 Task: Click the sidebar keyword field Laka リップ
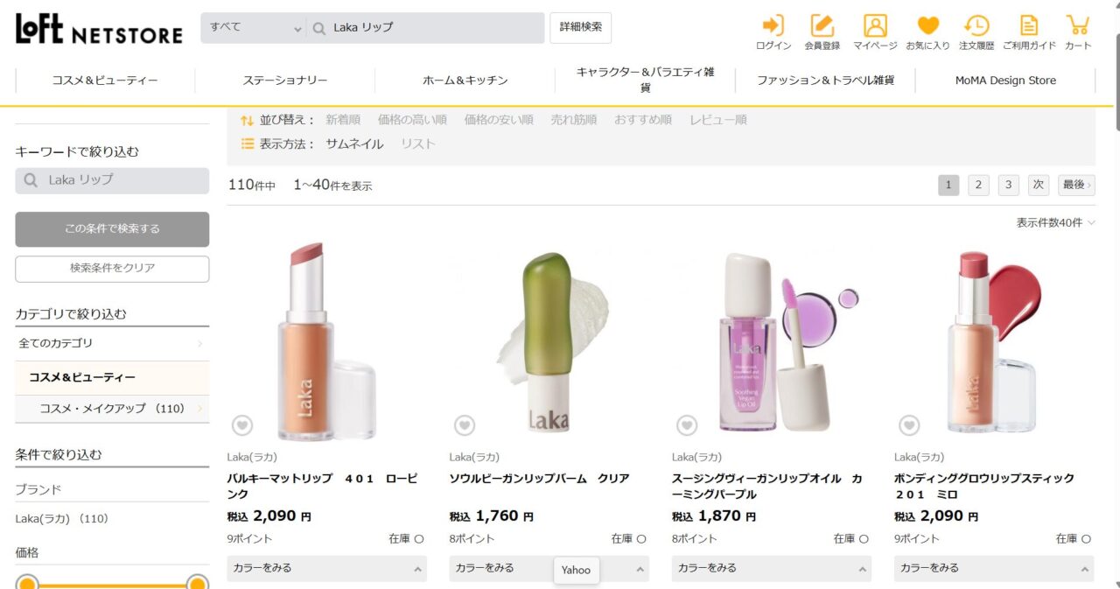click(x=112, y=180)
